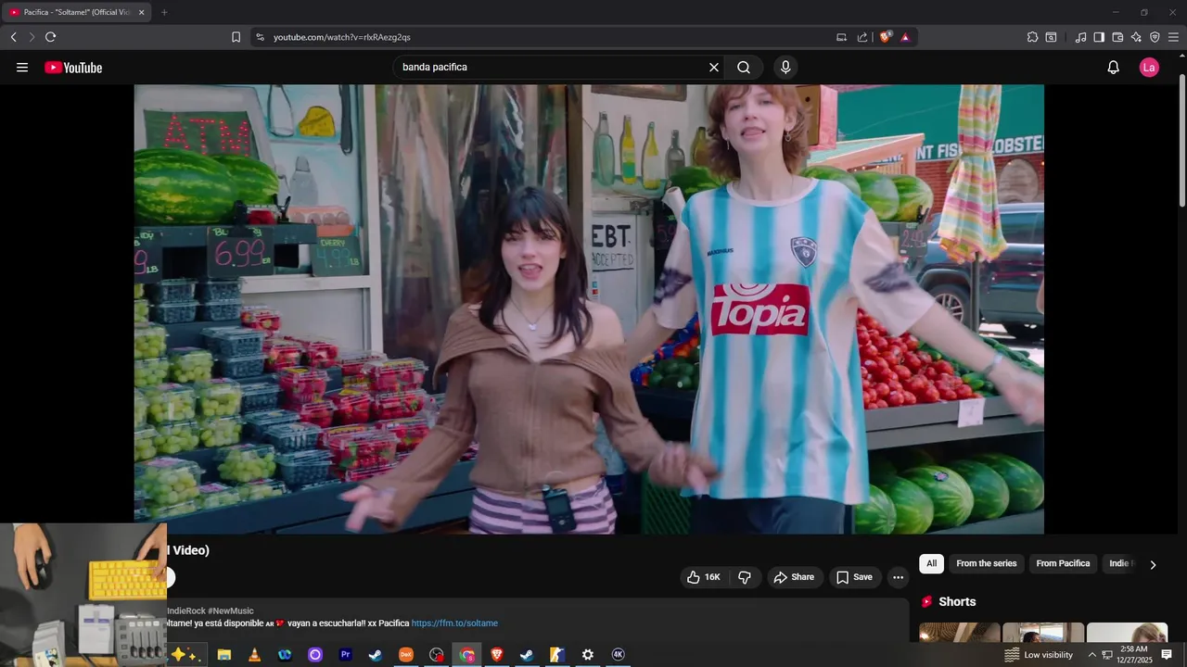This screenshot has height=667, width=1187.
Task: Open the Brave Rewards triangle icon
Action: pos(905,37)
